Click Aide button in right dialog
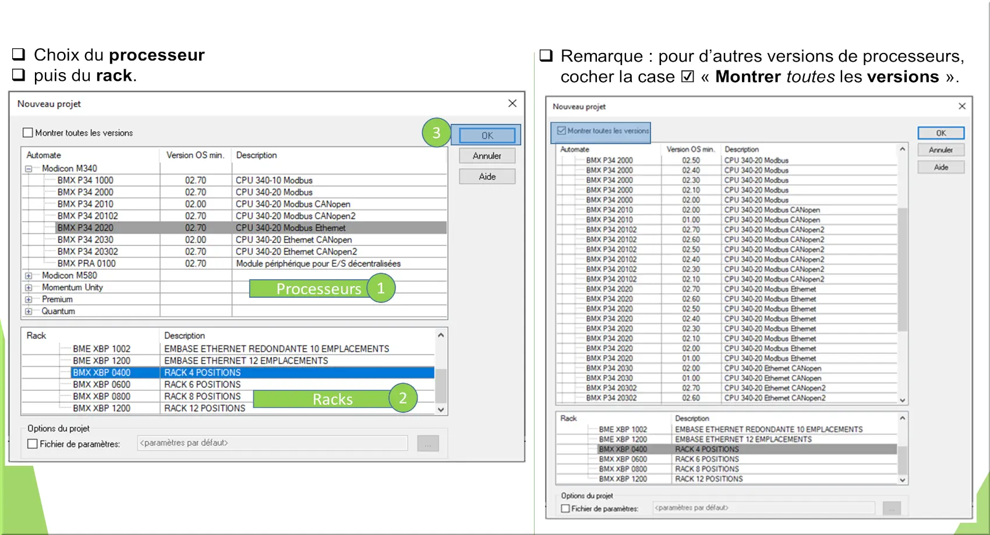 pyautogui.click(x=941, y=167)
